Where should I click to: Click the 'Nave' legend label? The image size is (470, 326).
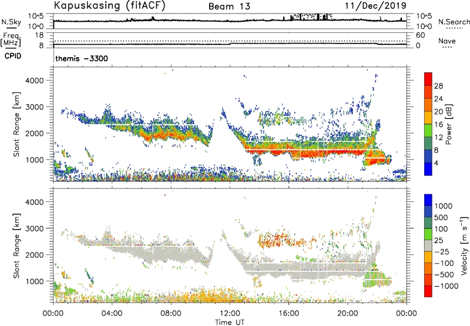[447, 41]
